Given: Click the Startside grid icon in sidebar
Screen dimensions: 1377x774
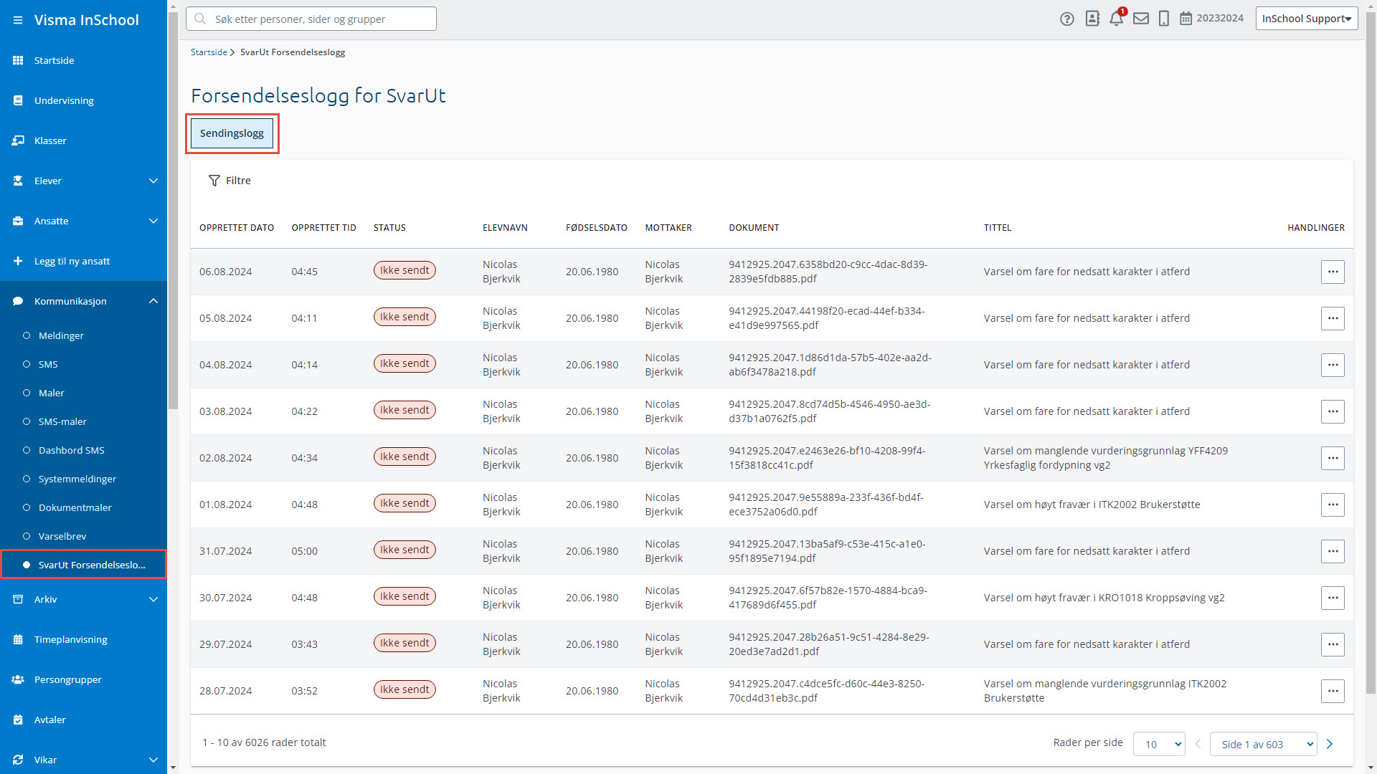Looking at the screenshot, I should (18, 60).
